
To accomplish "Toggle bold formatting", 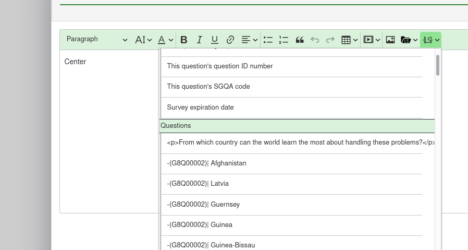I will 183,40.
